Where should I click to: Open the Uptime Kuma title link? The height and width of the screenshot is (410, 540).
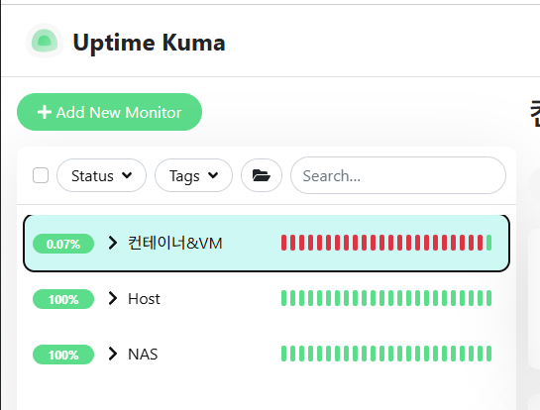click(x=150, y=43)
